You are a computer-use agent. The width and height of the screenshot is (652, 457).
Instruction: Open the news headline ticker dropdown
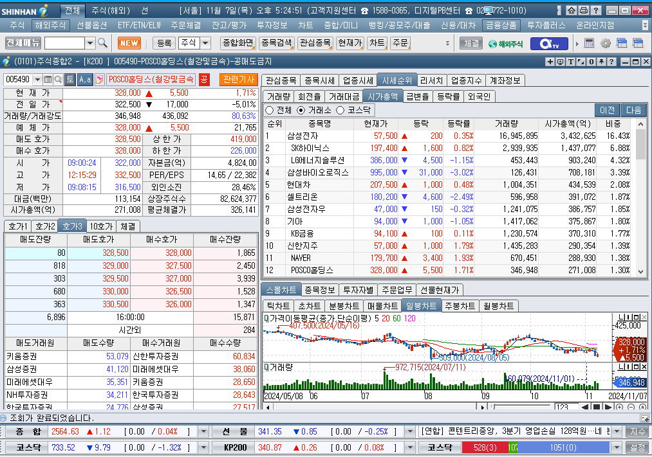tap(617, 432)
